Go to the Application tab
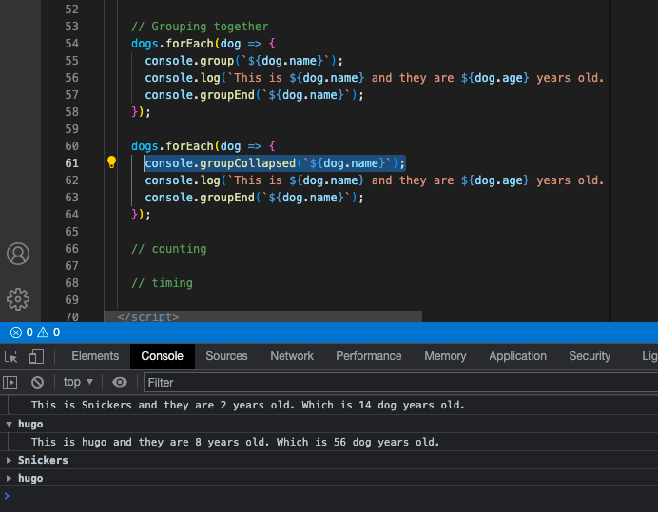The height and width of the screenshot is (512, 658). click(x=517, y=356)
